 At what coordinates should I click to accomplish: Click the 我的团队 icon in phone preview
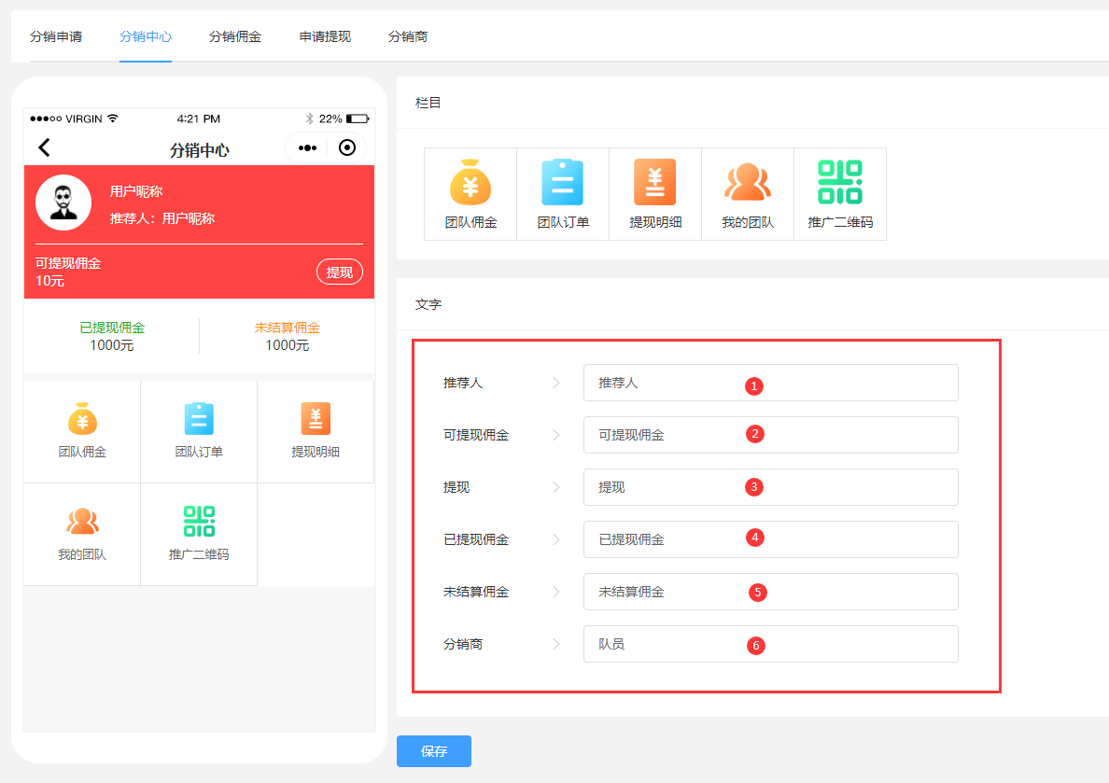pyautogui.click(x=82, y=522)
